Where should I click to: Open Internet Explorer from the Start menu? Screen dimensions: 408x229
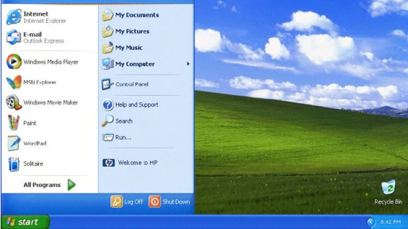[14, 17]
